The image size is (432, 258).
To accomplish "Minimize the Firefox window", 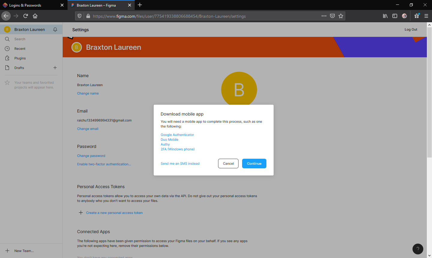I will 397,5.
